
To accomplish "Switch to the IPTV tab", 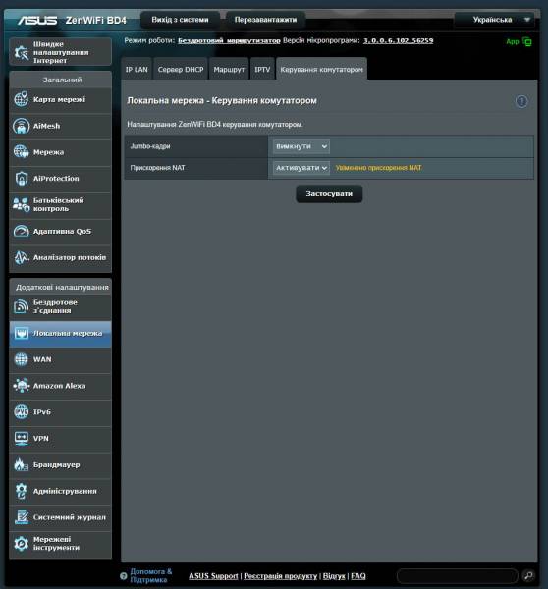I will [262, 69].
